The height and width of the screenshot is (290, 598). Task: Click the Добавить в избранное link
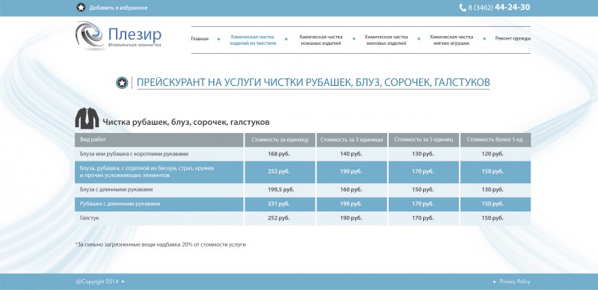118,7
